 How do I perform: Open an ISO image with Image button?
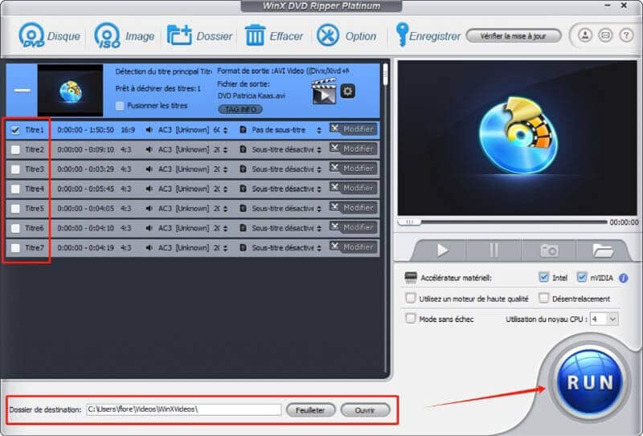click(x=125, y=36)
